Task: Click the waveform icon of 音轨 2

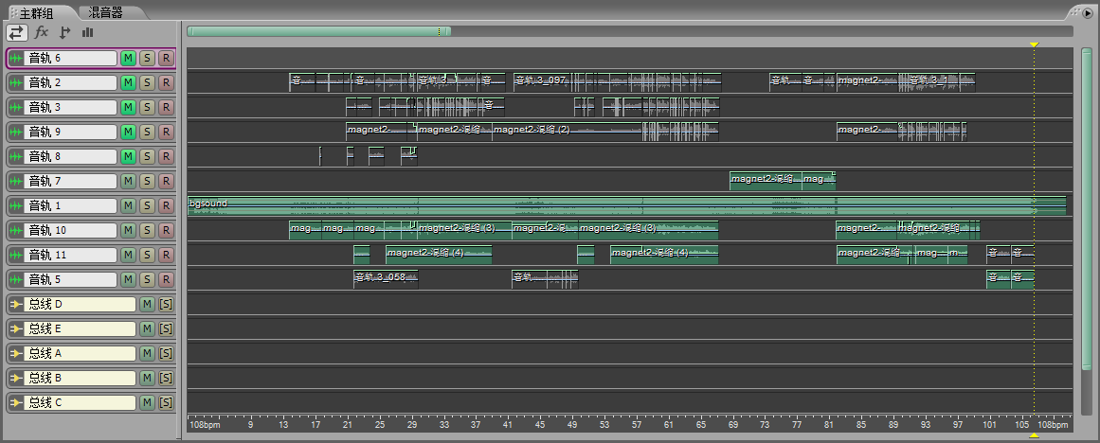Action: [x=15, y=82]
